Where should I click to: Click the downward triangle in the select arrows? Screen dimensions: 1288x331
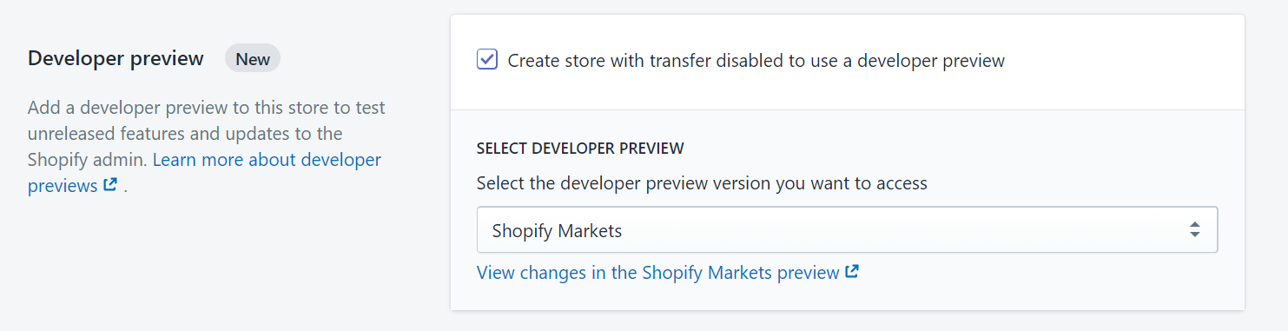tap(1194, 235)
